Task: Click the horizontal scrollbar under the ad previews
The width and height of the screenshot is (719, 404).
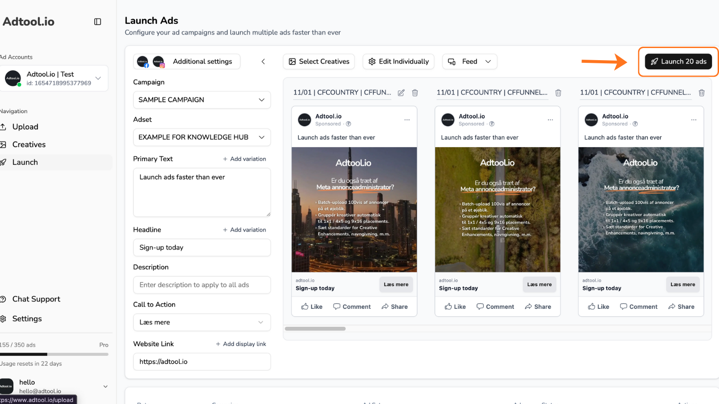Action: (x=315, y=329)
